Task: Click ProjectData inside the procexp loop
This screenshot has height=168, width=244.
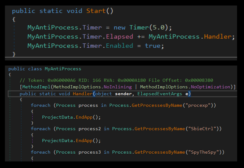Action: 57,117
